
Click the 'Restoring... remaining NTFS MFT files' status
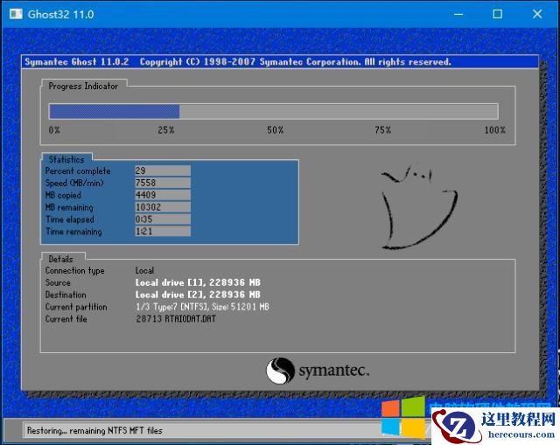(x=94, y=430)
